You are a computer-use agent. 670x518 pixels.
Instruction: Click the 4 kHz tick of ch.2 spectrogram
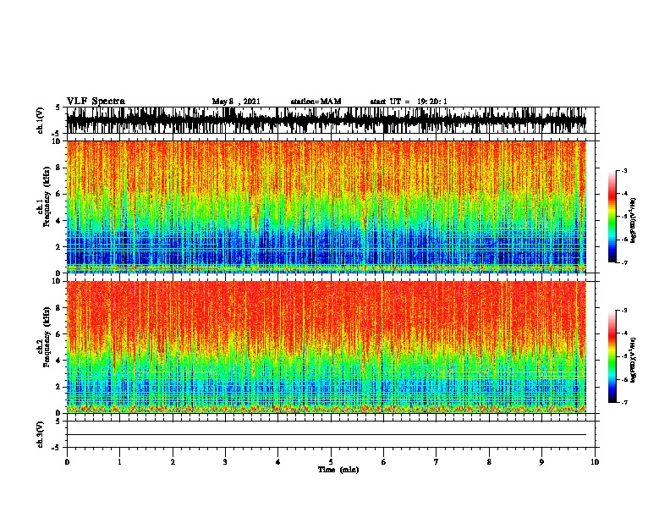(58, 361)
